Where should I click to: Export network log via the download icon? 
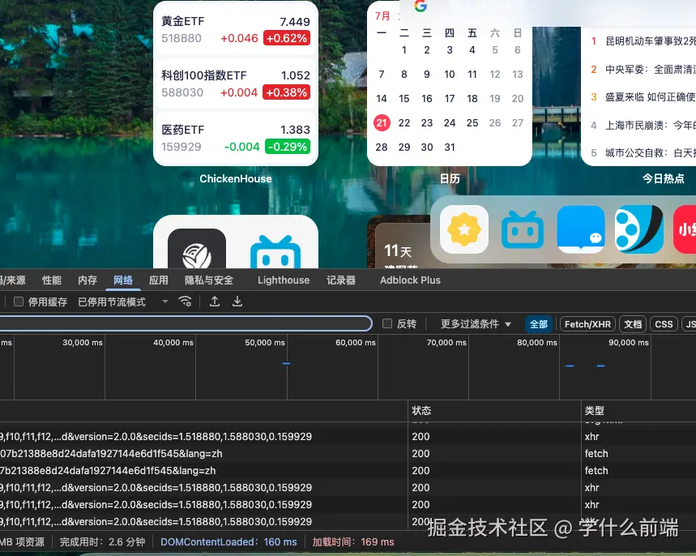point(237,301)
